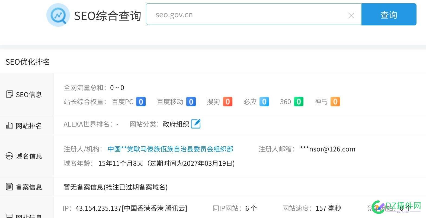This screenshot has height=218, width=426.
Task: Open registrant link 中国**党耿马傣族佤族自治县委员会组织部
Action: (170, 149)
